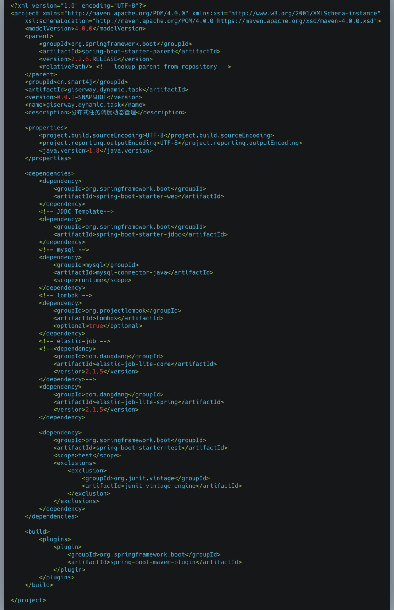Viewport: 394px width, 610px height.
Task: Click the project.reporting.outputEncoding line
Action: (171, 143)
